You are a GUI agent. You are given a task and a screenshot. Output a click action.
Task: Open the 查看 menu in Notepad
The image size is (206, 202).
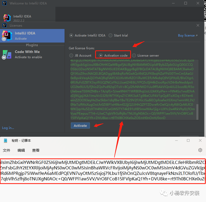pyautogui.click(x=36, y=150)
